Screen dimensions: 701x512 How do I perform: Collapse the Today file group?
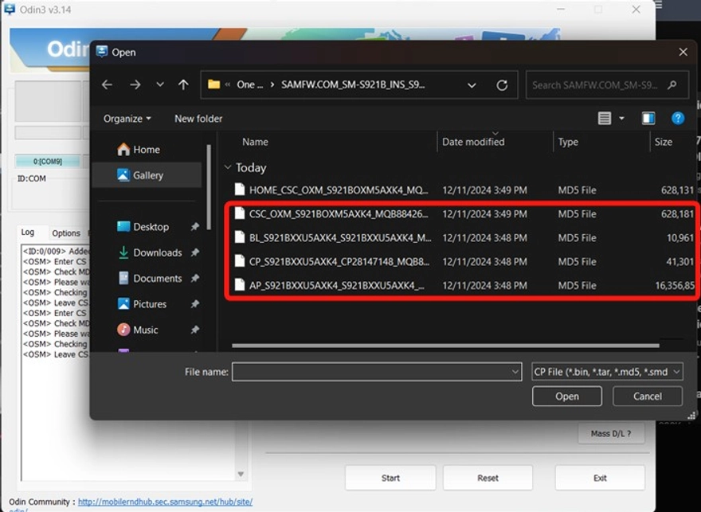click(x=229, y=167)
